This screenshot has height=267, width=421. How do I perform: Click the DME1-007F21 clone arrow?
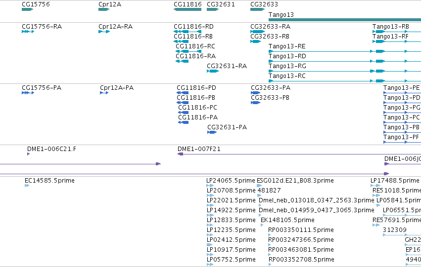[x=299, y=154]
